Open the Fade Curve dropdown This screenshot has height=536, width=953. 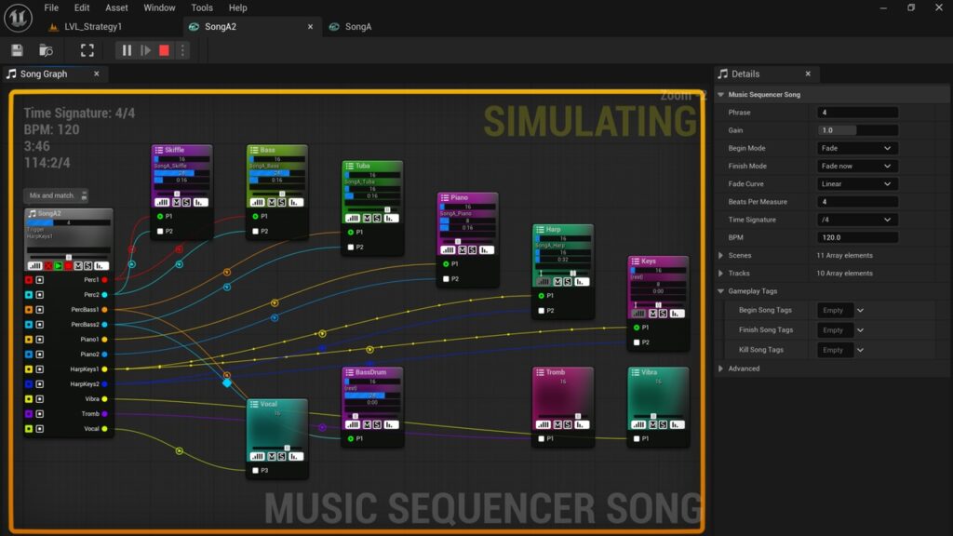point(857,183)
